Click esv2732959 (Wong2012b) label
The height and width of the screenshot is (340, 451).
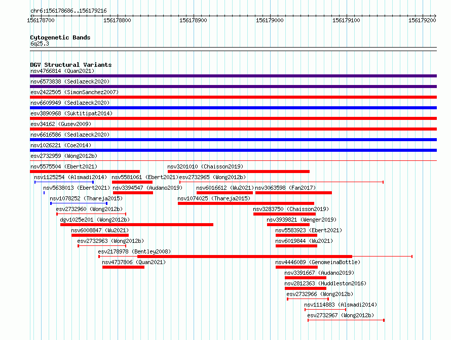pyautogui.click(x=64, y=156)
